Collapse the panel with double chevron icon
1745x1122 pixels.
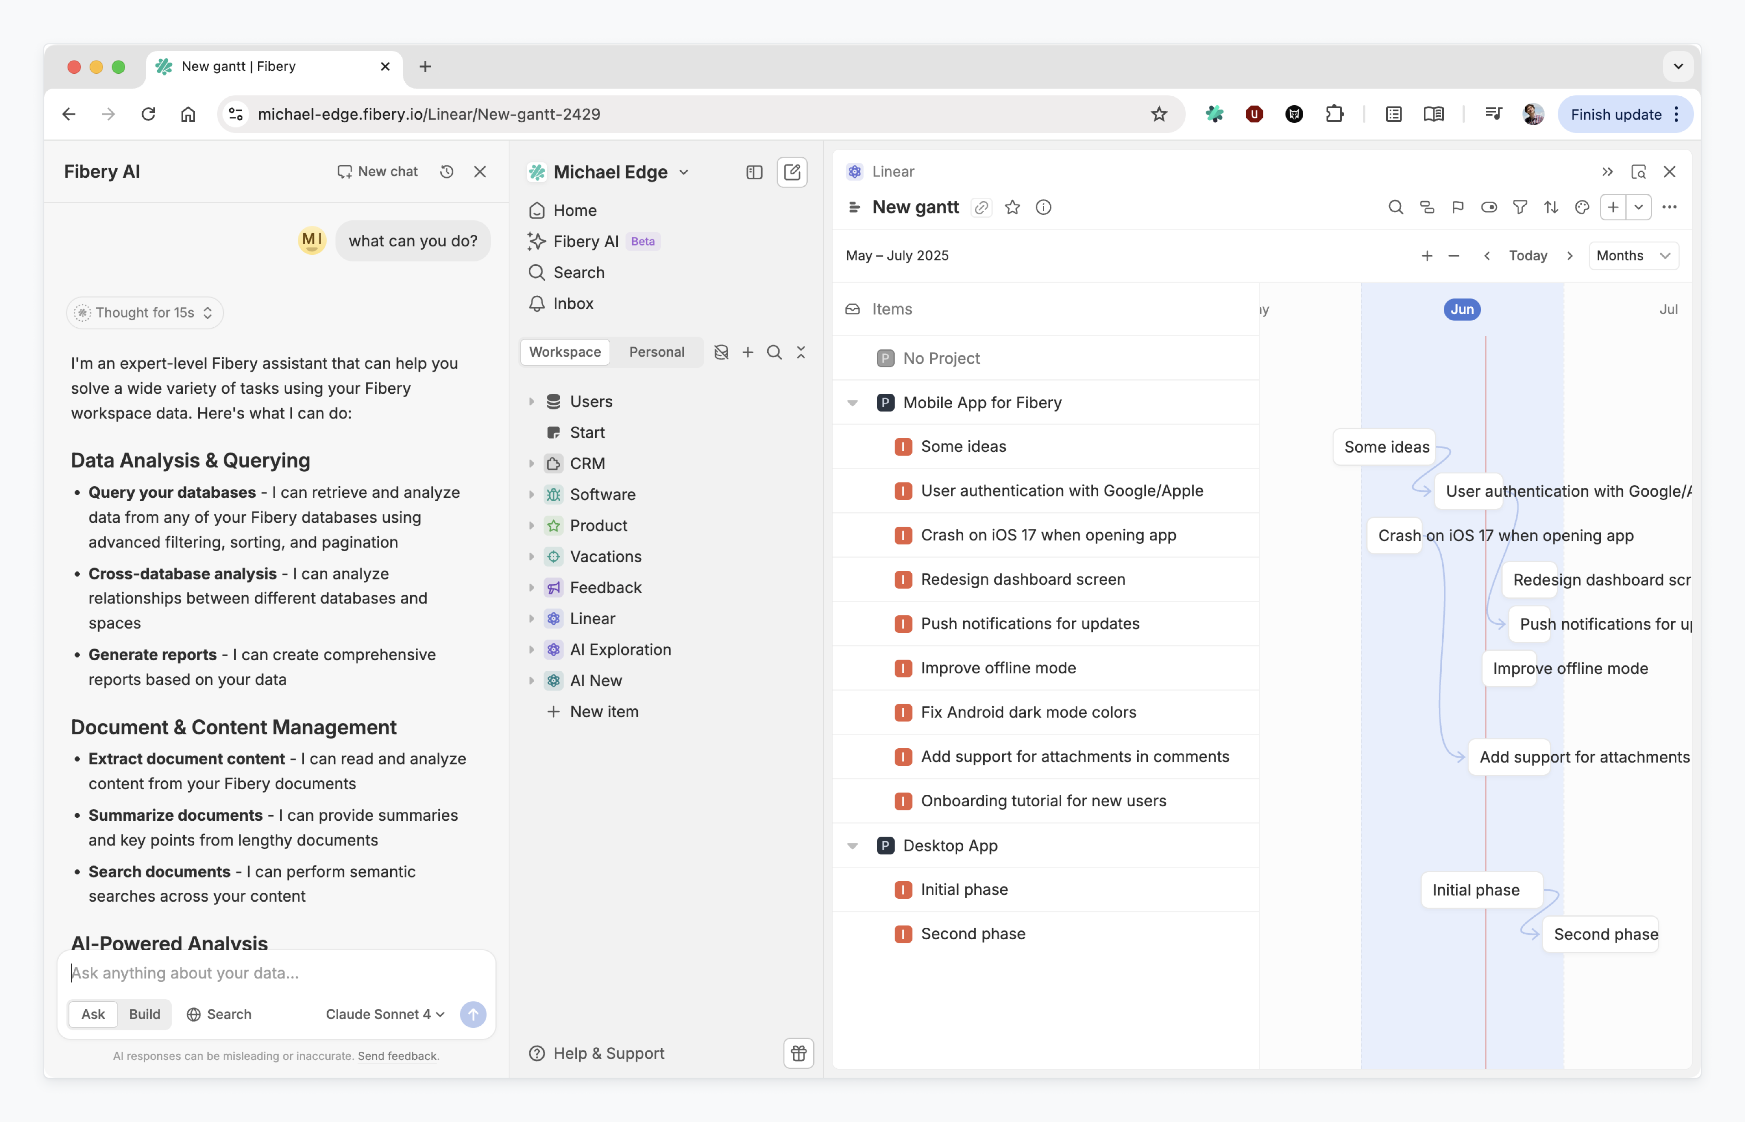(1607, 172)
